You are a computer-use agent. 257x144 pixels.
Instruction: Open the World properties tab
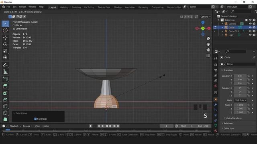pos(216,86)
